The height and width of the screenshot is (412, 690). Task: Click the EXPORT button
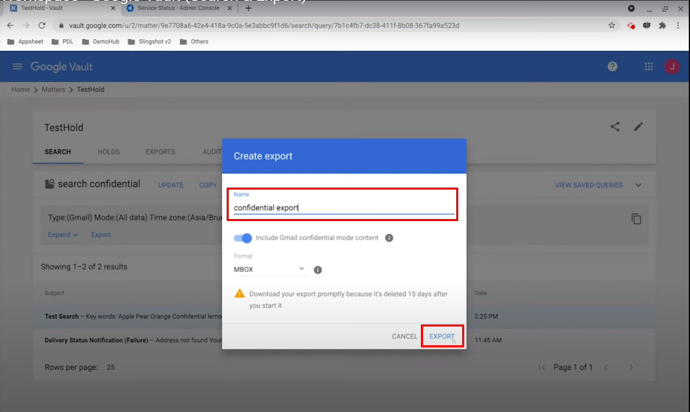pos(442,336)
